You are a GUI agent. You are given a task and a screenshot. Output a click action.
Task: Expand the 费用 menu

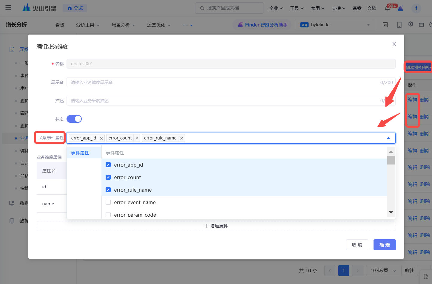pos(317,8)
